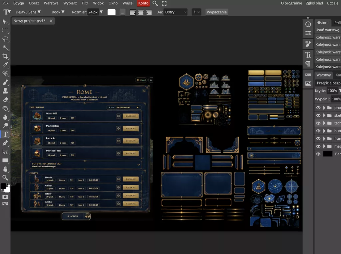The image size is (341, 254).
Task: Select the Move tool
Action: (5, 22)
